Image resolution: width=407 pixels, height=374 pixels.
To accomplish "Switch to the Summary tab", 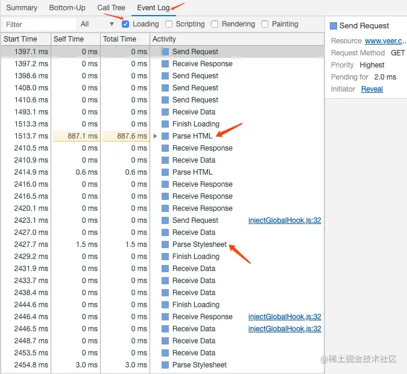I will tap(22, 8).
